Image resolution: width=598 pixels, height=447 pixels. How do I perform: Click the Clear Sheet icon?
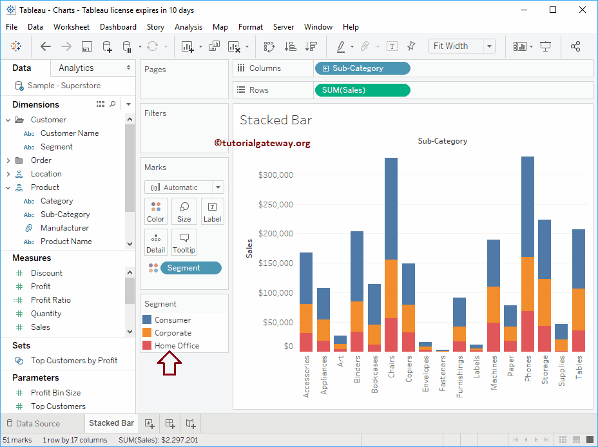(x=233, y=46)
